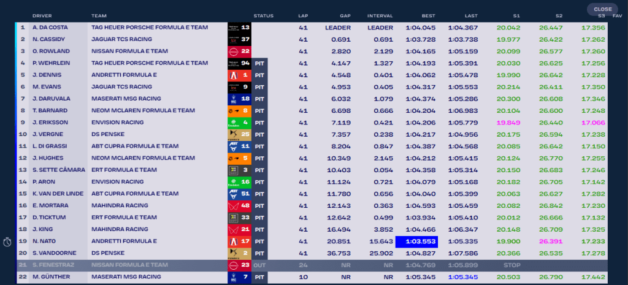Click Mahindra car number 21 badge
This screenshot has height=285, width=628.
(x=240, y=229)
